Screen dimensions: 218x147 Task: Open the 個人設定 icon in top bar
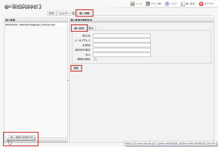(183, 4)
